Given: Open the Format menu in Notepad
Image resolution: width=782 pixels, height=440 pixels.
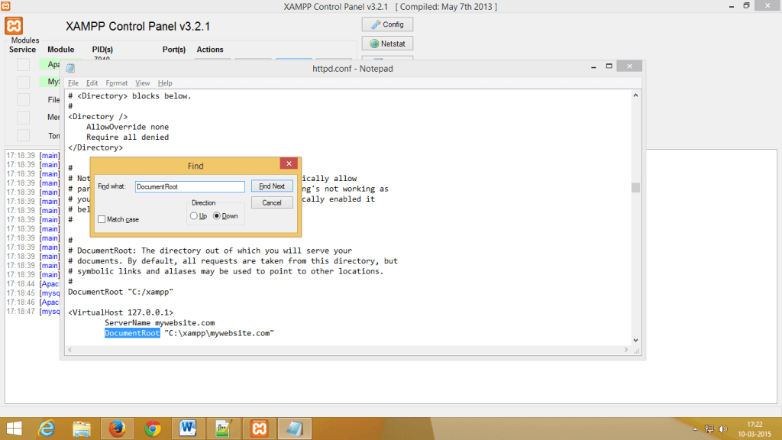Looking at the screenshot, I should click(116, 82).
